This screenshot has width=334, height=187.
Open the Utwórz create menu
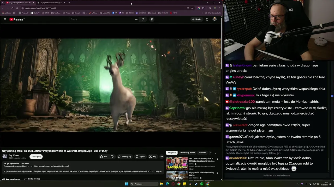click(197, 19)
